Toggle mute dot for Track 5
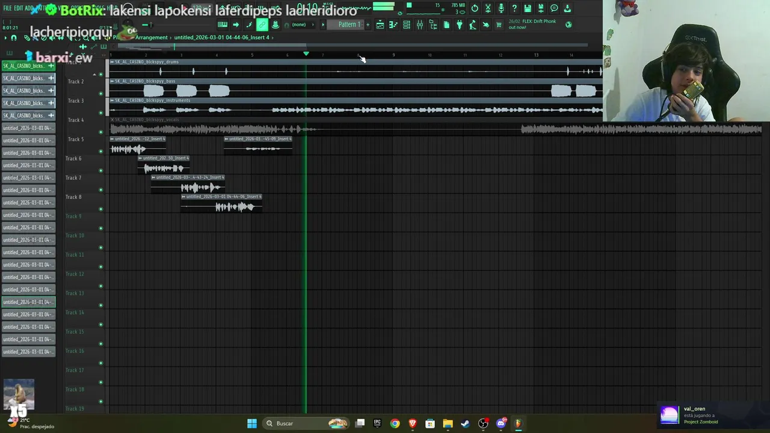Screen dimensions: 770x433 (x=100, y=151)
